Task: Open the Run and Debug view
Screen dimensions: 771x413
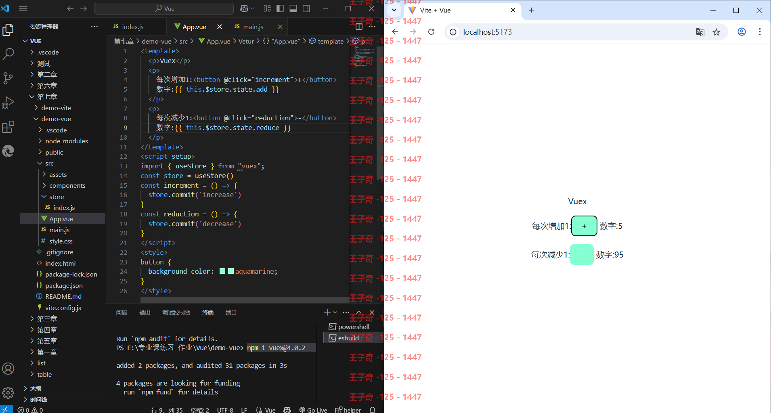Action: 8,103
